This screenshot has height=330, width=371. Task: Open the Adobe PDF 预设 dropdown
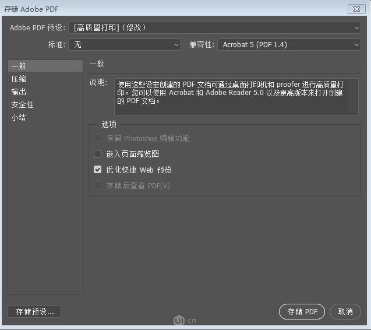click(x=214, y=28)
